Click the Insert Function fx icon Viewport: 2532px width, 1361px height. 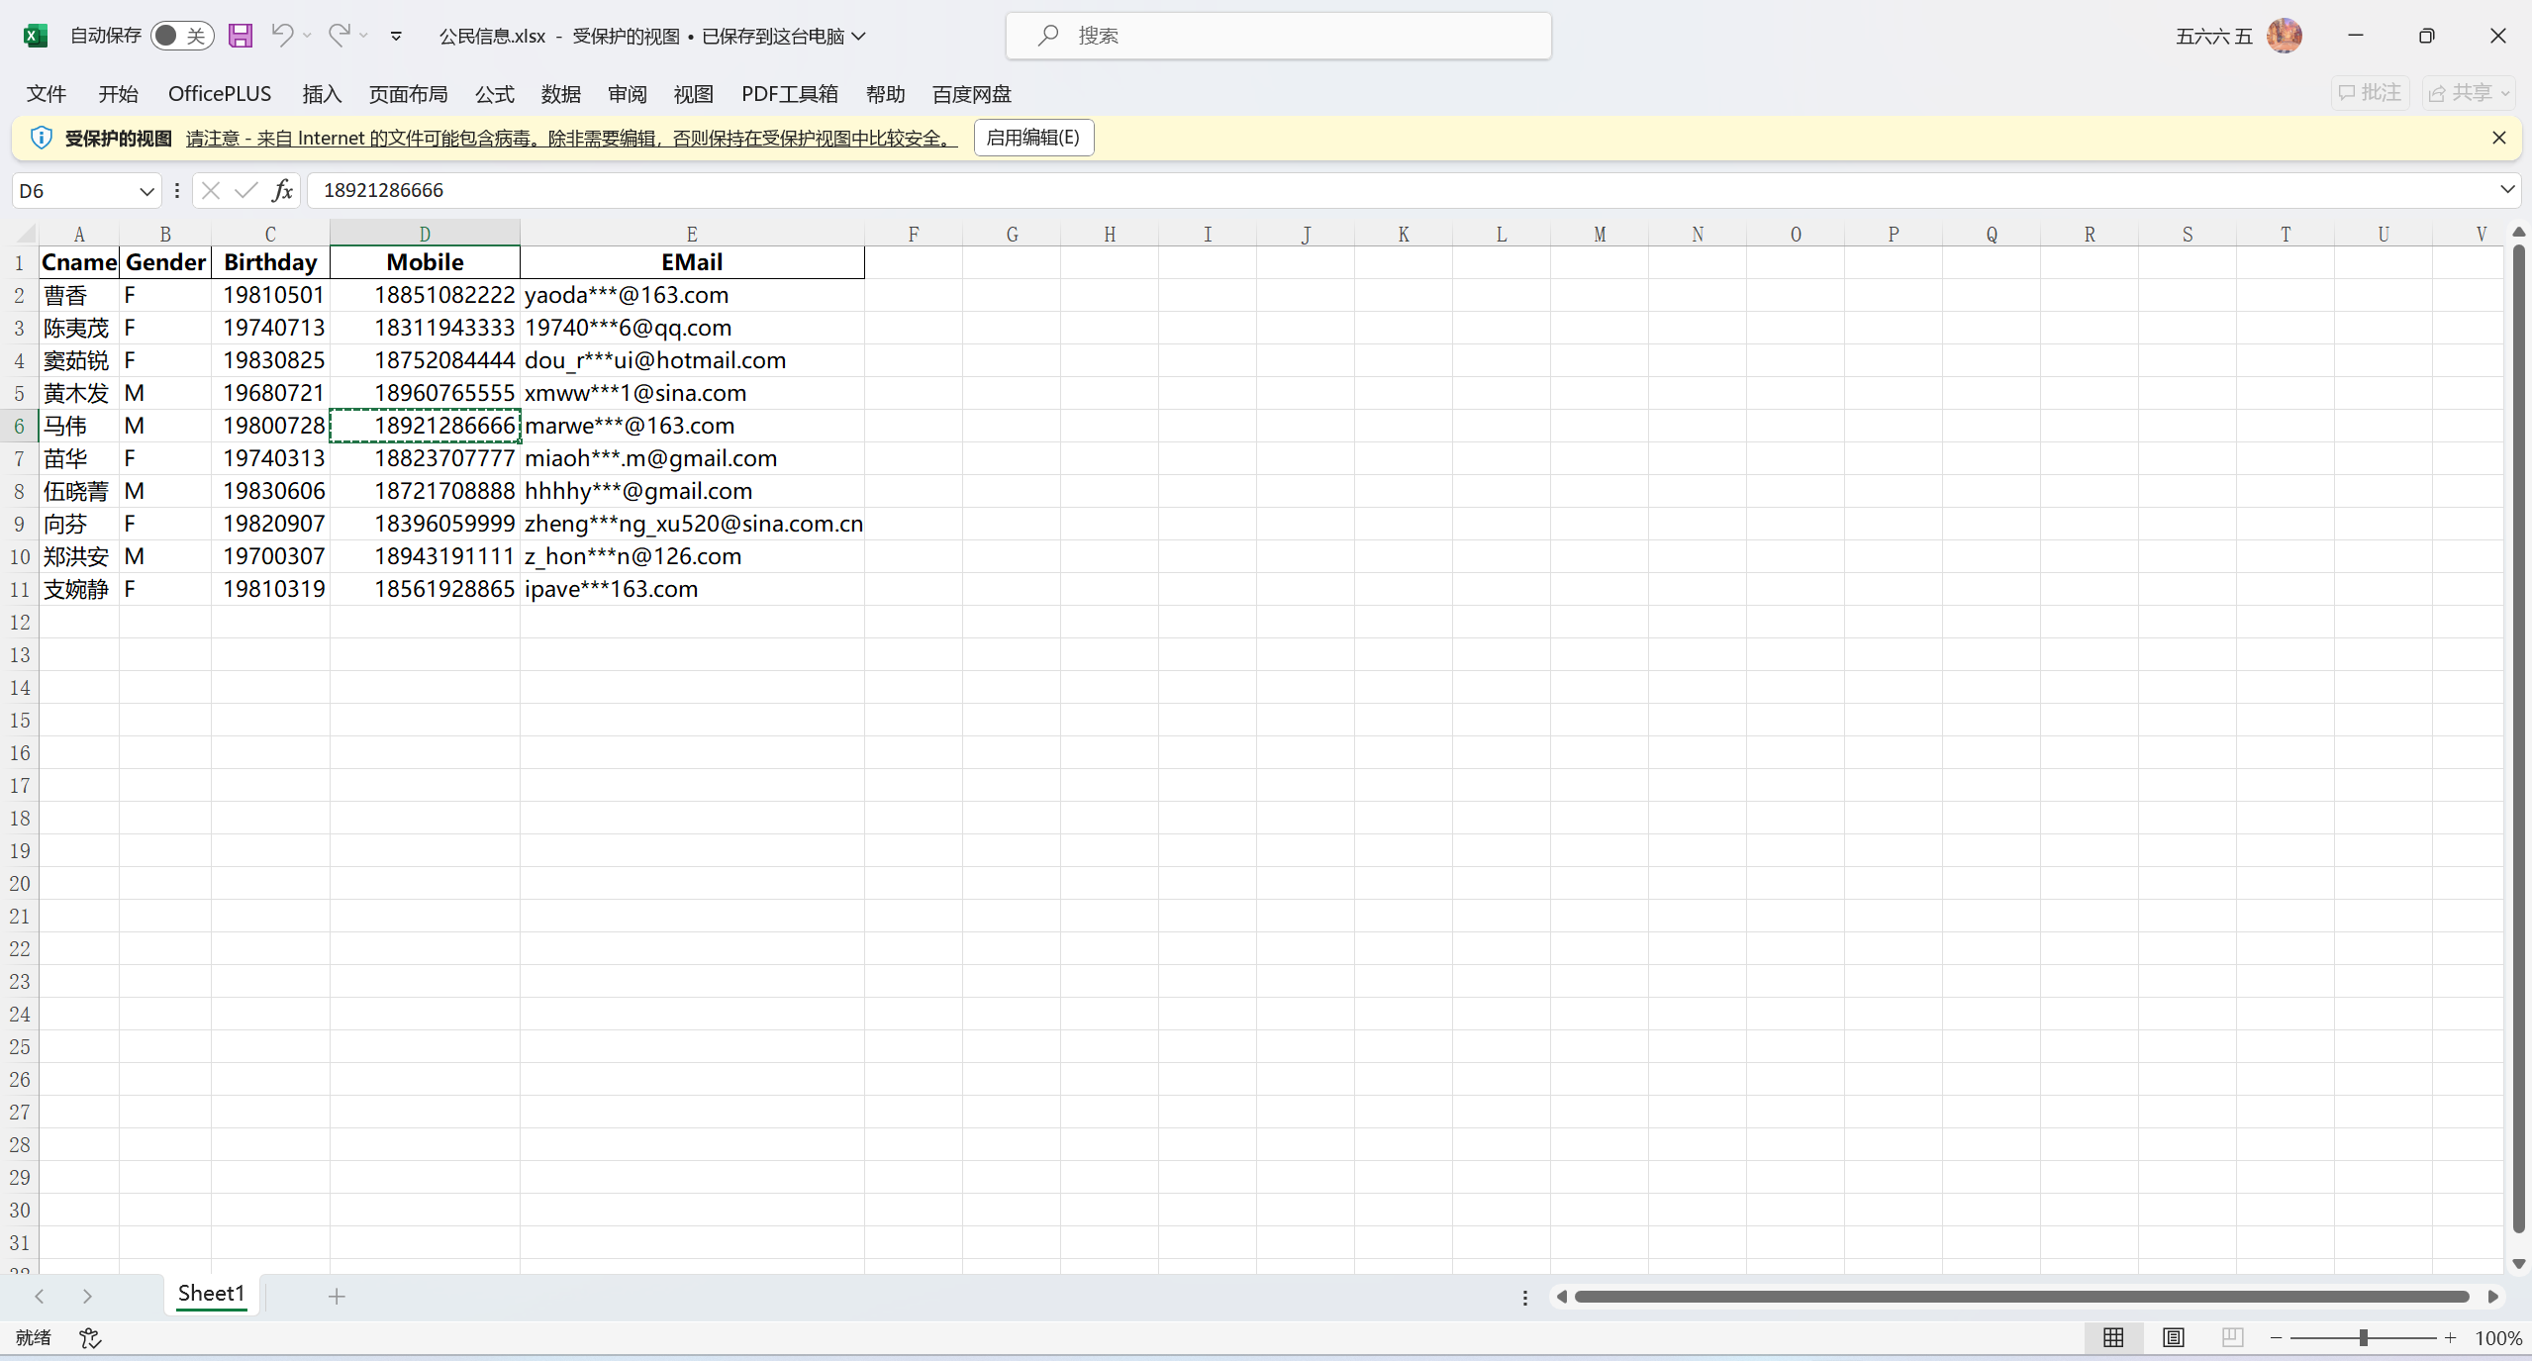click(x=282, y=190)
